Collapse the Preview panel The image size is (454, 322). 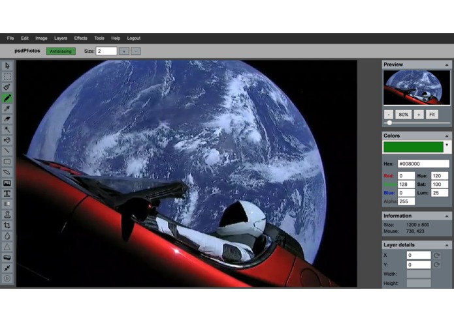click(447, 65)
